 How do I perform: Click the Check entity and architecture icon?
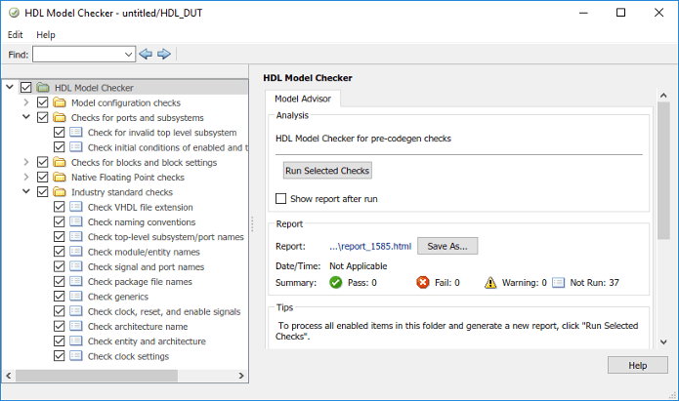[x=76, y=341]
